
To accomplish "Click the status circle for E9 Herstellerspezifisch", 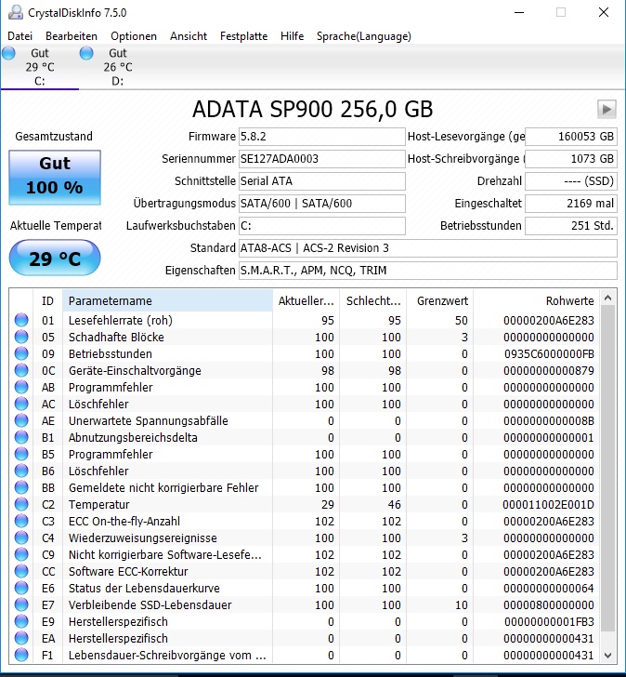I will pyautogui.click(x=21, y=622).
